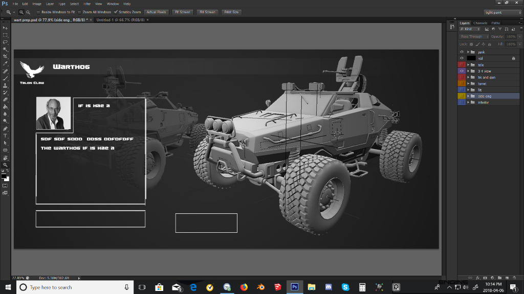The width and height of the screenshot is (524, 294).
Task: Filter layers by pixel layers
Action: click(487, 29)
